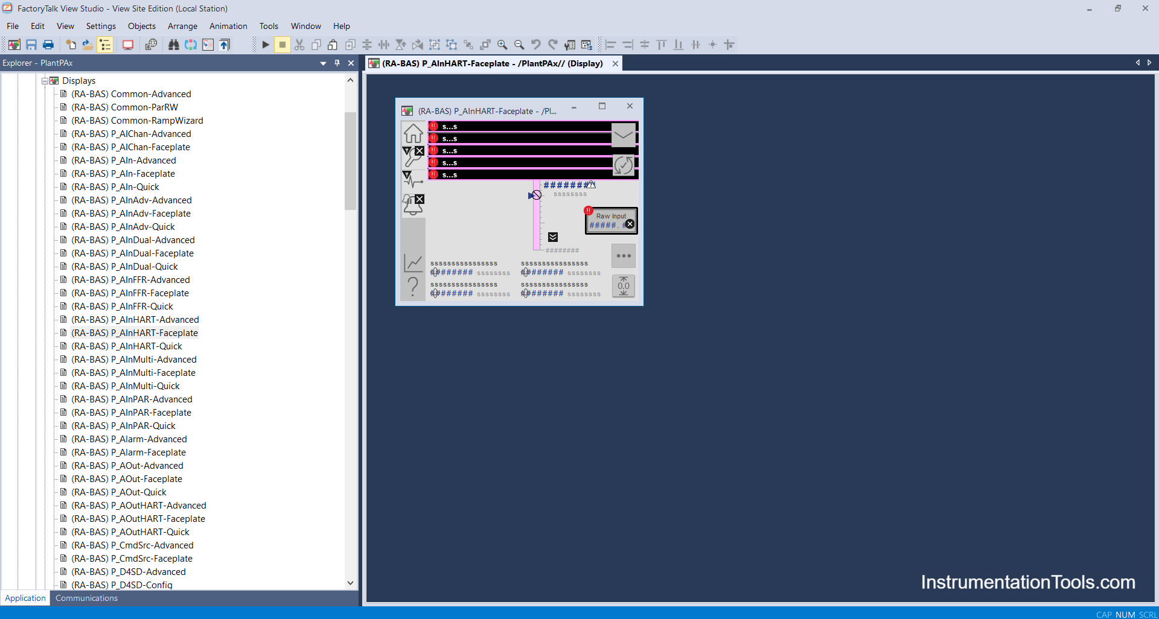This screenshot has height=619, width=1159.
Task: Switch to Test Display play mode
Action: point(266,45)
